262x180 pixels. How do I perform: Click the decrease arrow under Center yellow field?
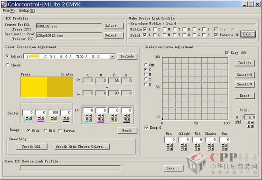(x=52, y=118)
